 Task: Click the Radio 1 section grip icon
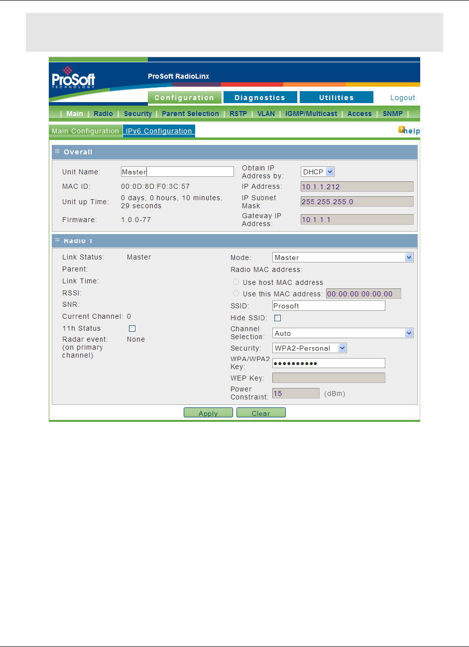tap(57, 240)
